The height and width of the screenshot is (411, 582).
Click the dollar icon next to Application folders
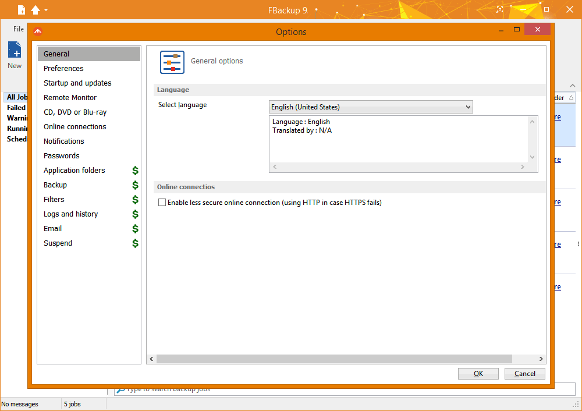point(135,171)
